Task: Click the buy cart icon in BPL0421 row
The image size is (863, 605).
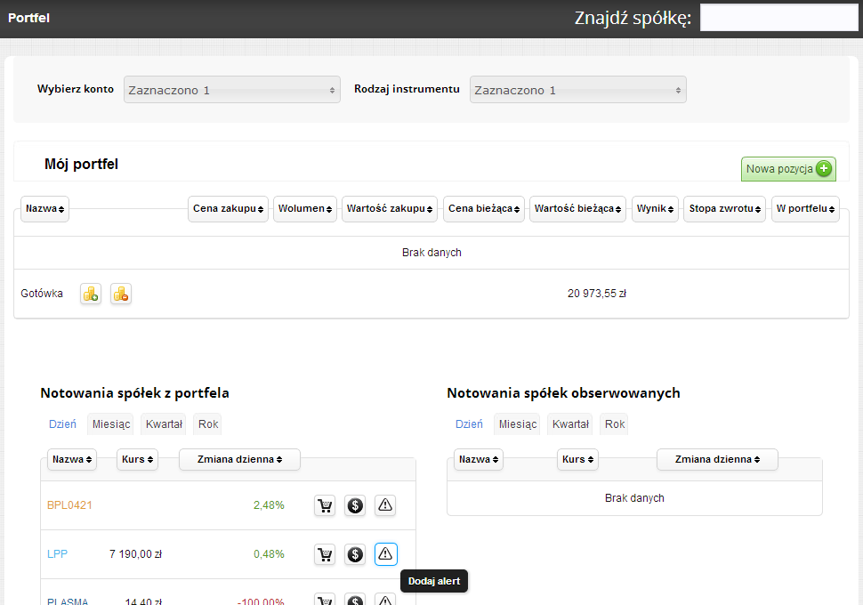Action: point(326,505)
